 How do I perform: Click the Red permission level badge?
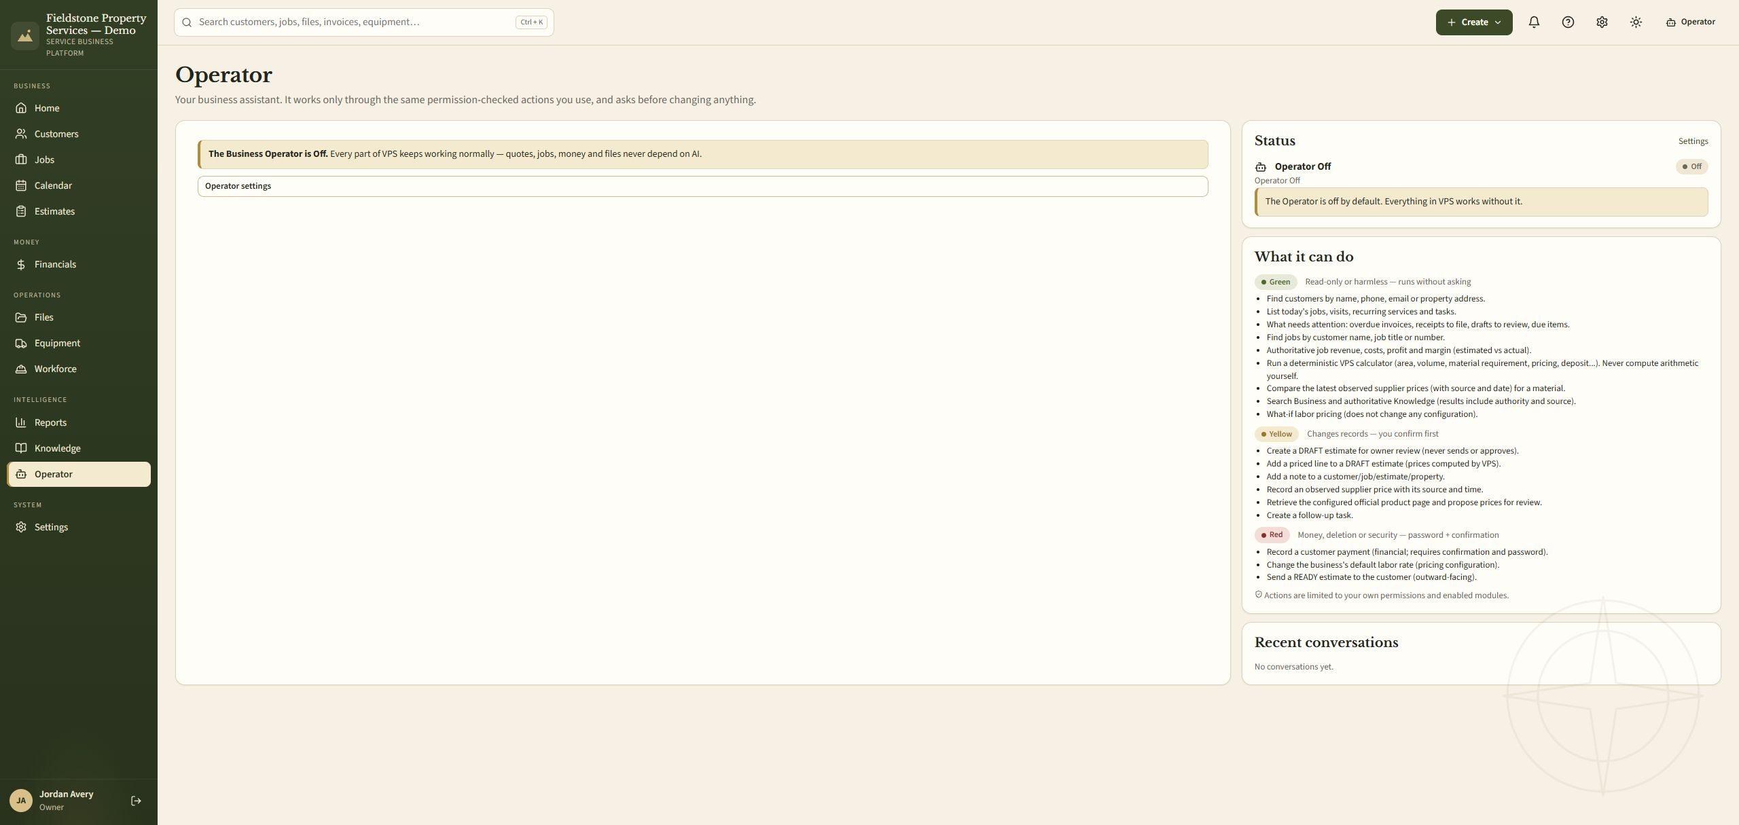pos(1272,535)
